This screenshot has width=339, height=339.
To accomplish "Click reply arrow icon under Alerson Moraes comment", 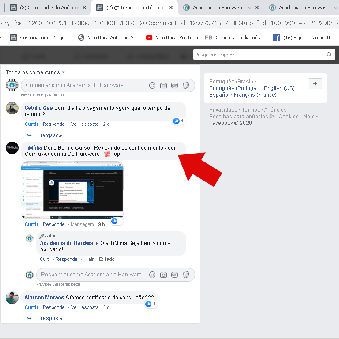I will [29, 318].
